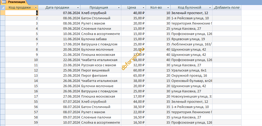Click Слоеные палочки in sale row 4
The width and height of the screenshot is (262, 126).
point(101,29)
